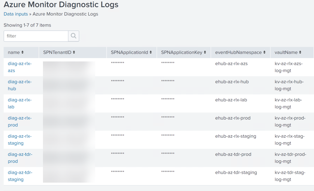Click the sort arrows on eventHubNamespace column

tap(264, 52)
